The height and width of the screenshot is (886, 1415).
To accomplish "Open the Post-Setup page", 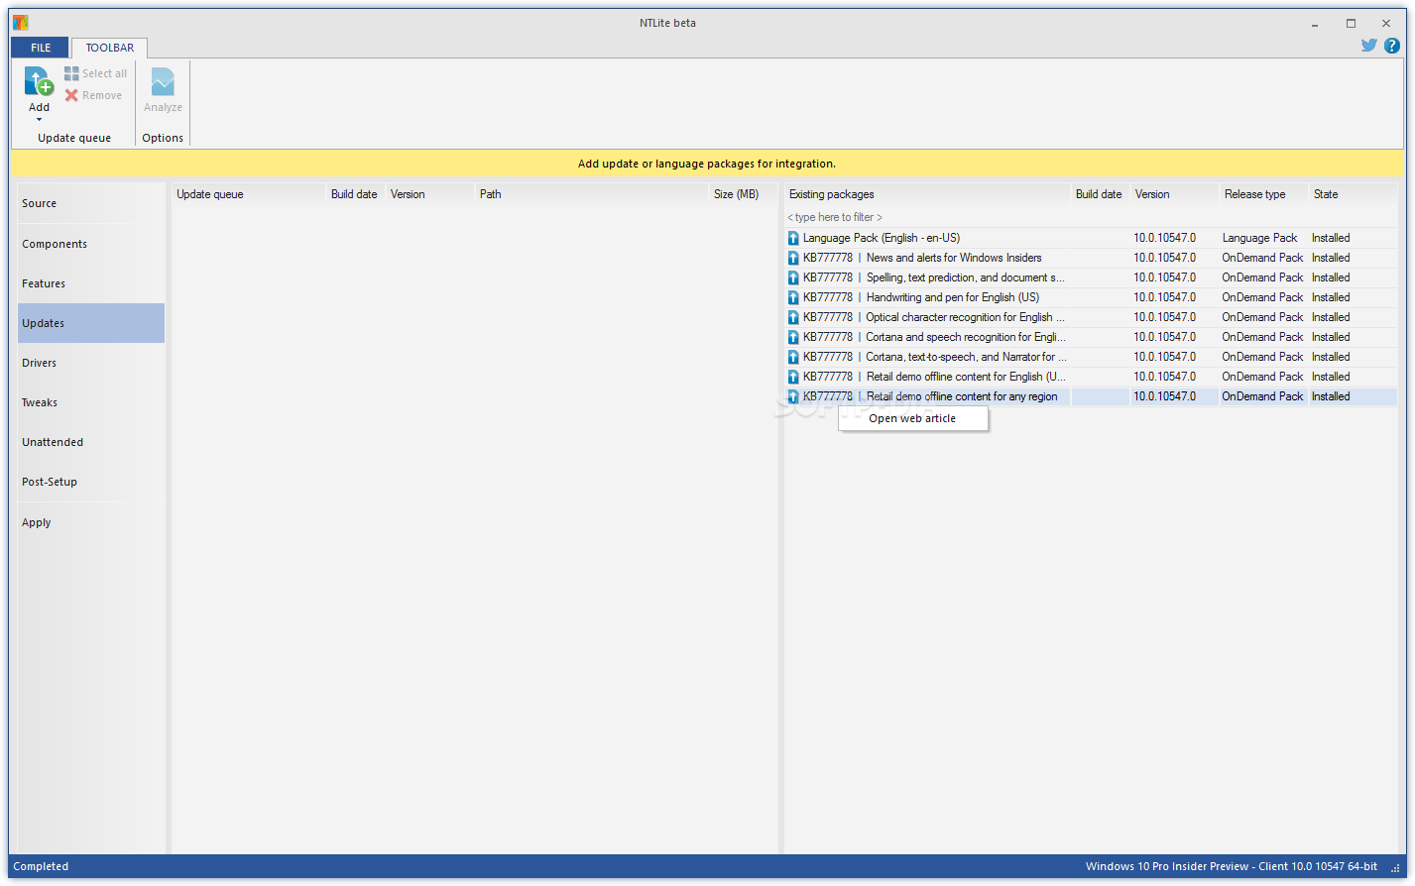I will [x=91, y=482].
